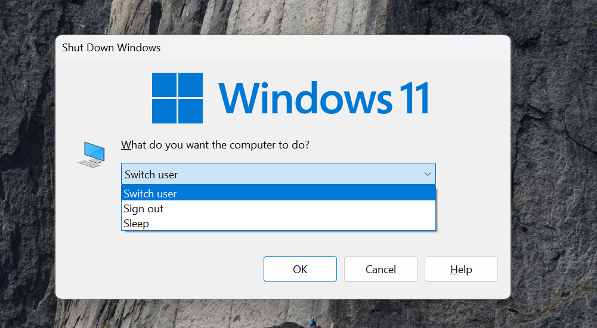The width and height of the screenshot is (597, 328).
Task: Pick the Sleep option
Action: (279, 223)
